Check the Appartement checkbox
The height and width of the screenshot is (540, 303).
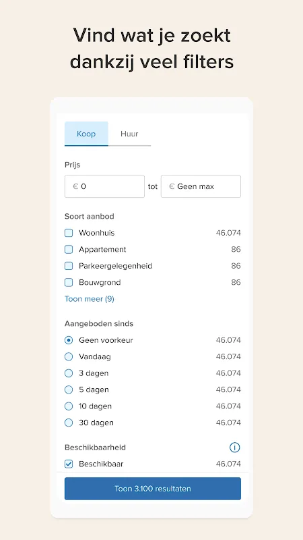click(69, 249)
